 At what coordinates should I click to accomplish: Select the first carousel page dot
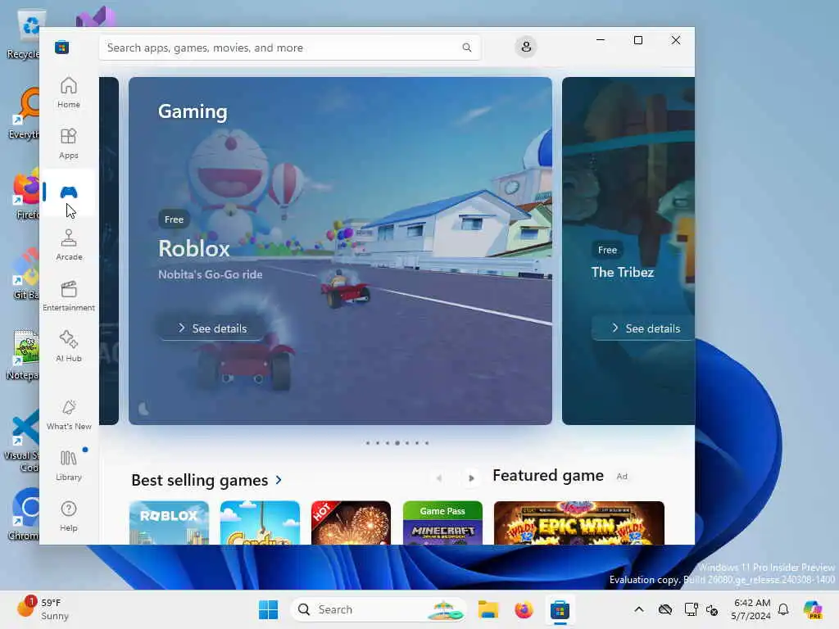368,443
